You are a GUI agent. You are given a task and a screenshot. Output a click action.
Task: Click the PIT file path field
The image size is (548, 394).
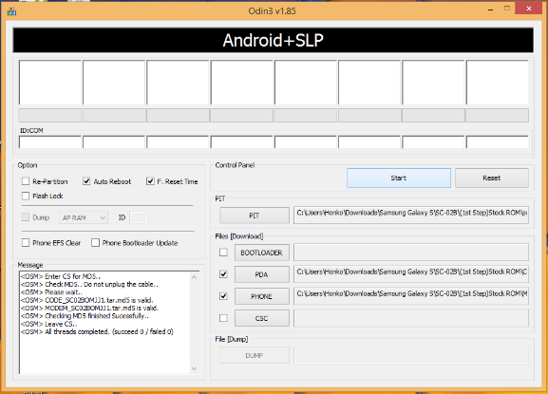tap(411, 215)
